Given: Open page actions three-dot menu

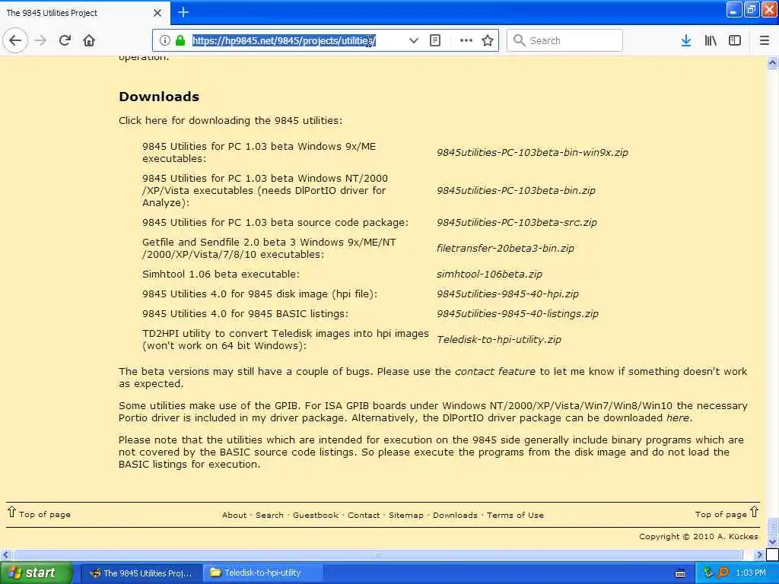Looking at the screenshot, I should pyautogui.click(x=466, y=41).
